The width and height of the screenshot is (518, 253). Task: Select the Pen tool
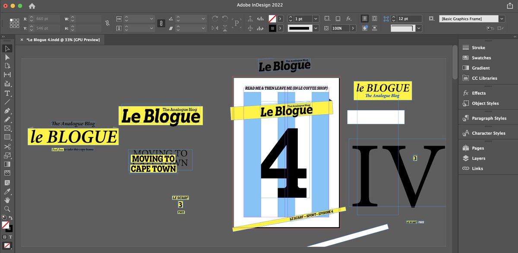click(7, 111)
